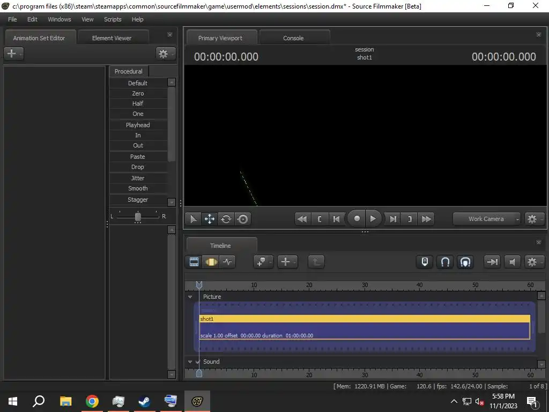Switch to the Graph Editor mode

227,262
